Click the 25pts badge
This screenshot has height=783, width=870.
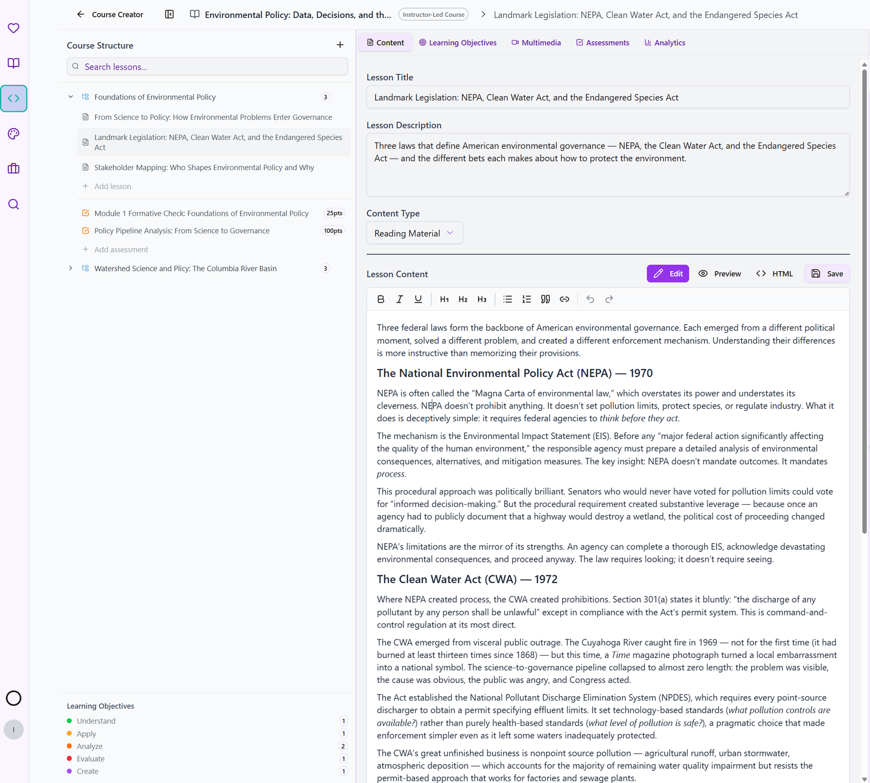point(334,213)
